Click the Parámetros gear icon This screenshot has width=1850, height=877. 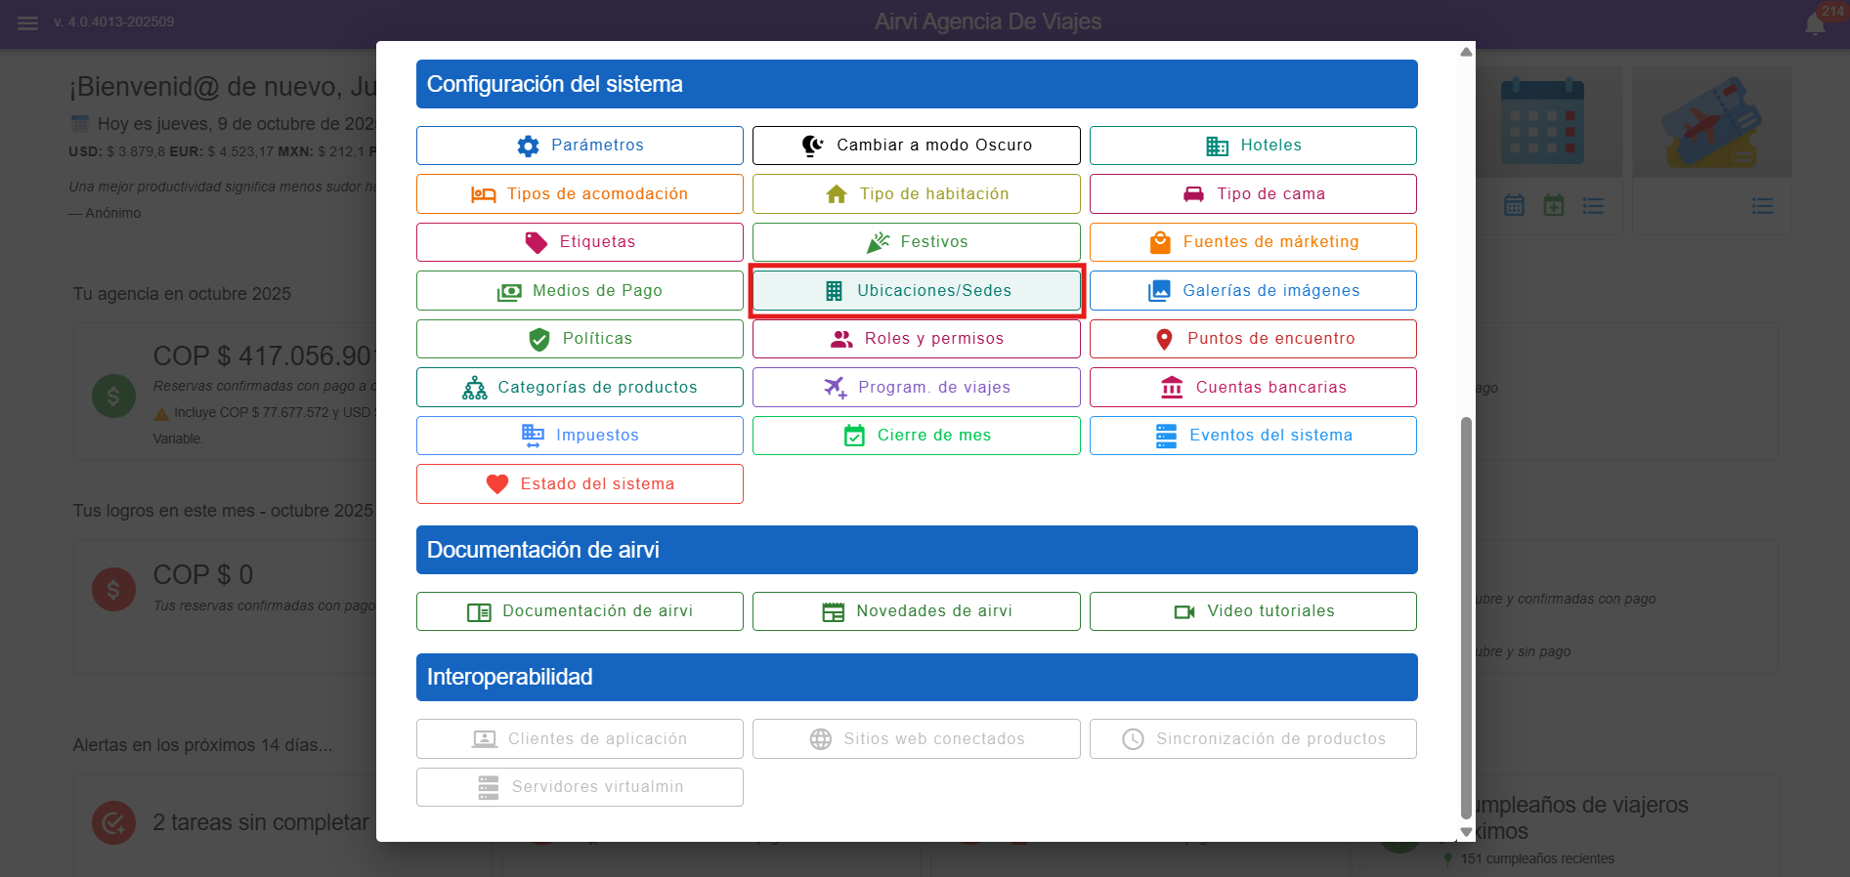point(528,146)
